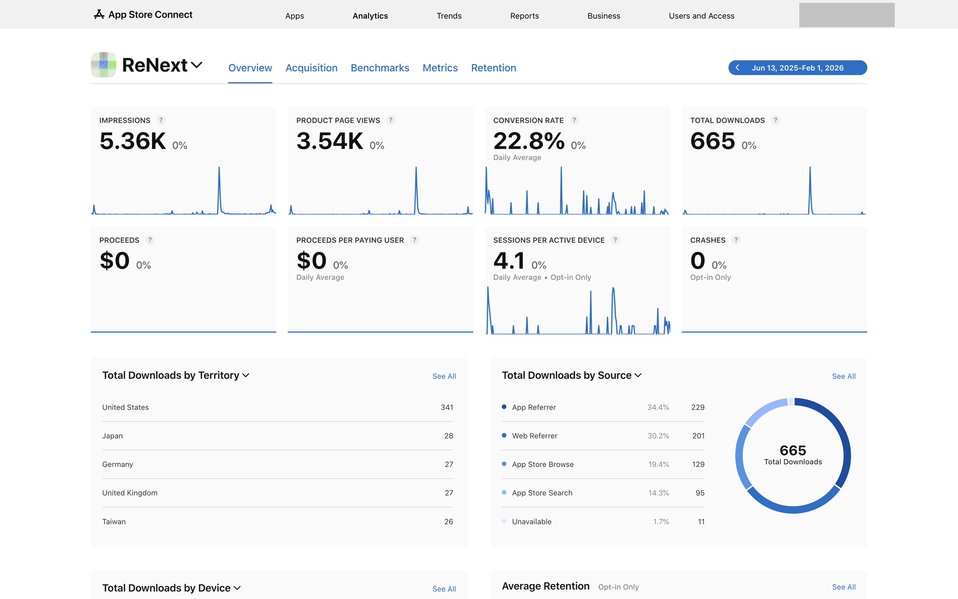Click the gray account area in header
The width and height of the screenshot is (958, 599).
[x=847, y=15]
